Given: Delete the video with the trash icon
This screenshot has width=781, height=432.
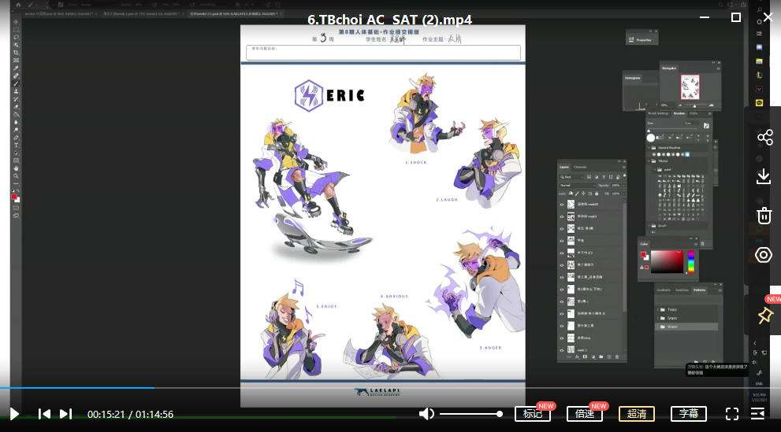Looking at the screenshot, I should 764,216.
